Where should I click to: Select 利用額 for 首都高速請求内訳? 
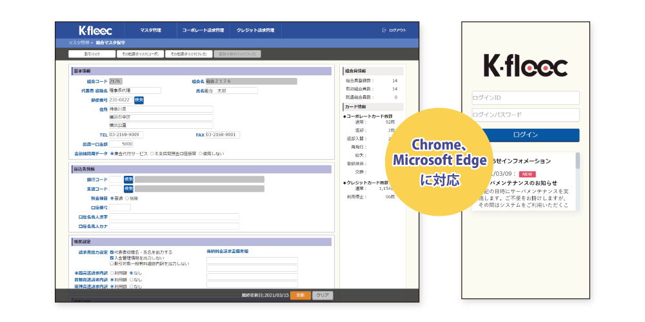click(112, 279)
